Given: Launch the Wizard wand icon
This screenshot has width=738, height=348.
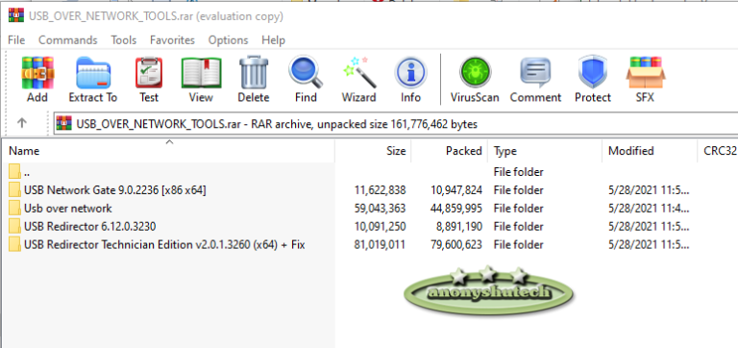Looking at the screenshot, I should pyautogui.click(x=359, y=72).
